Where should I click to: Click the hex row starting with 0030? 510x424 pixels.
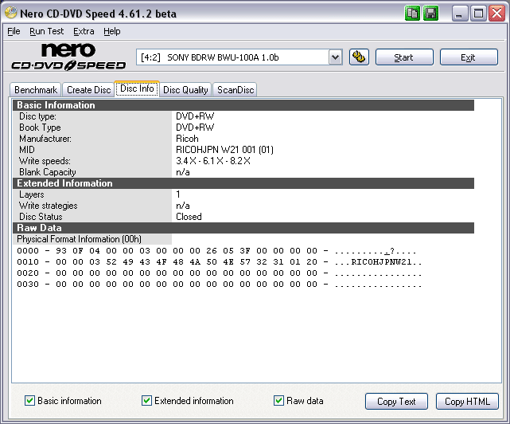(x=219, y=285)
